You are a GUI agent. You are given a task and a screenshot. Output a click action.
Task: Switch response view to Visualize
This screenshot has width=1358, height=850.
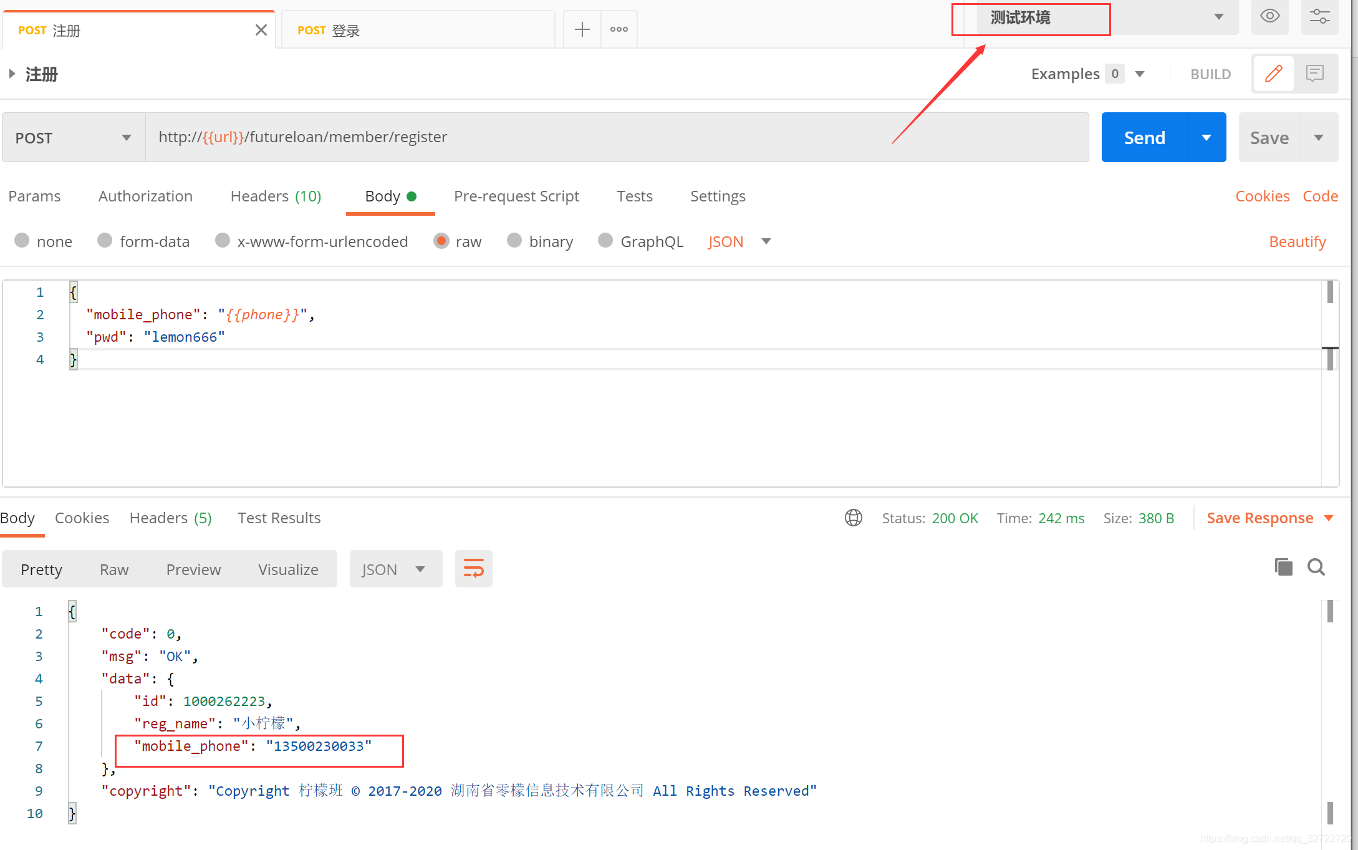[x=288, y=569]
